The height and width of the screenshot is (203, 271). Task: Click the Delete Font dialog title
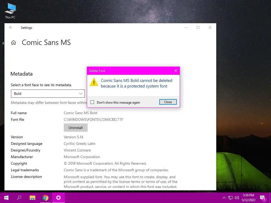pos(97,71)
